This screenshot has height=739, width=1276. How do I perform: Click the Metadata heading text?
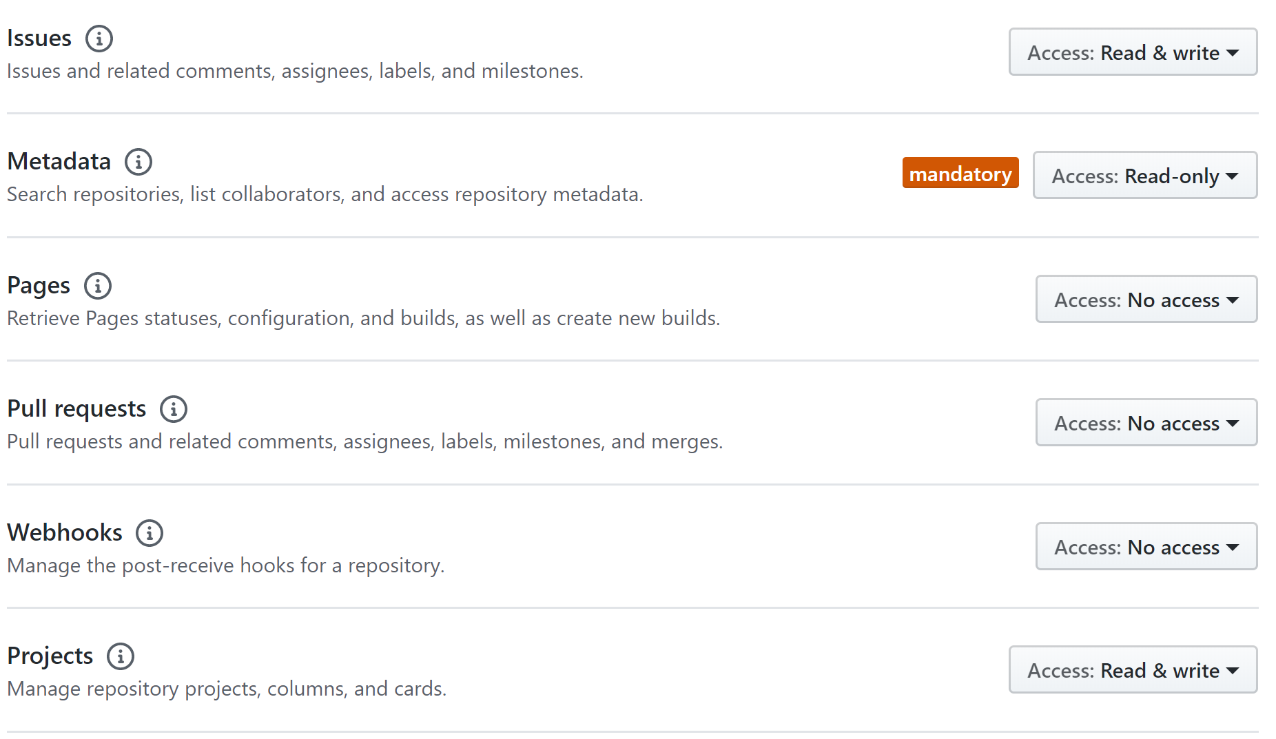(59, 161)
